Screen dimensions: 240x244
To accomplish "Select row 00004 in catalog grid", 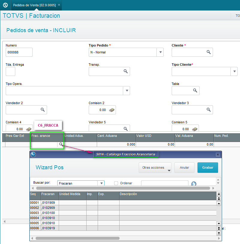I will pos(123,218).
